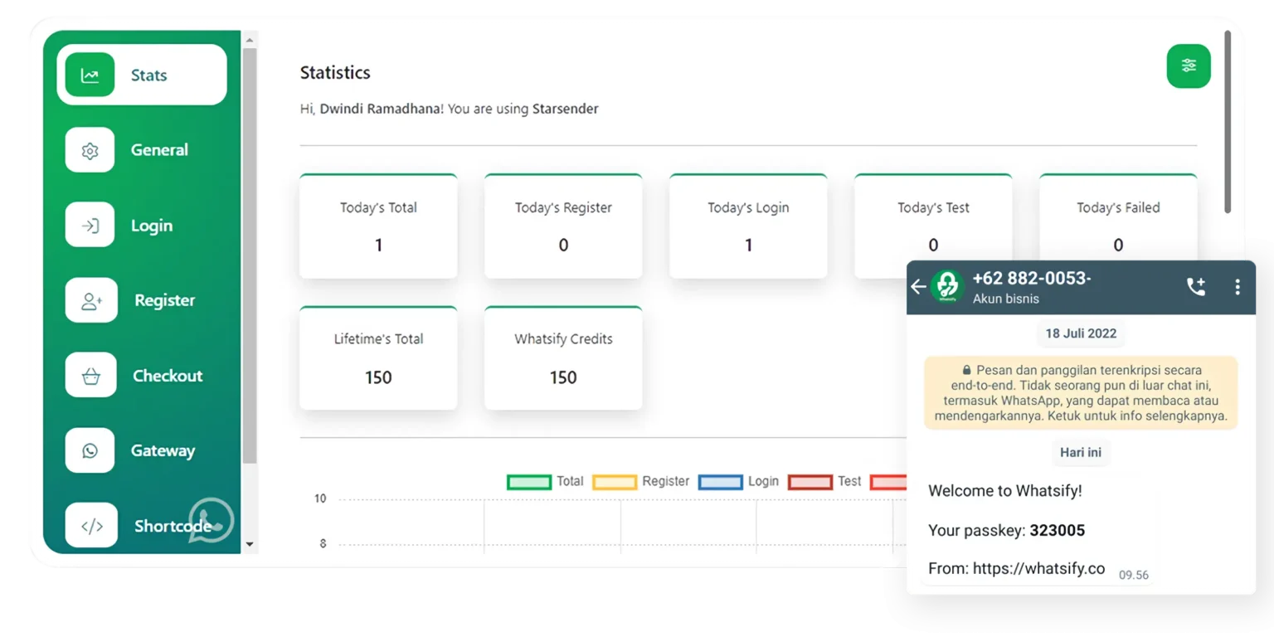Click the passkey 323005 text

click(x=1057, y=530)
